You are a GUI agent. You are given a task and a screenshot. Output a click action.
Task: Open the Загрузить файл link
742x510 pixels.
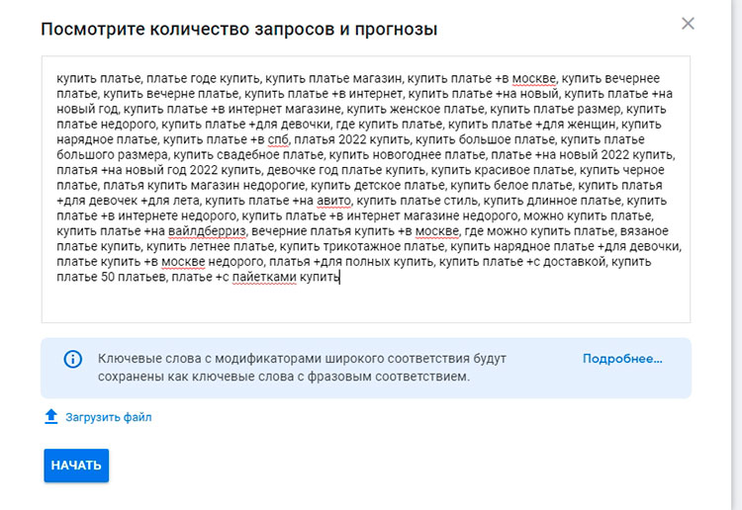click(x=108, y=418)
